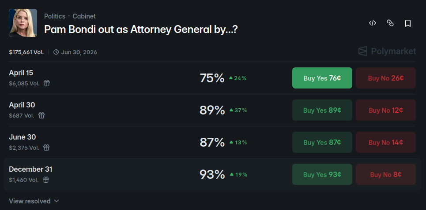426x210 pixels.
Task: Click the Polymarket logo
Action: (x=387, y=52)
